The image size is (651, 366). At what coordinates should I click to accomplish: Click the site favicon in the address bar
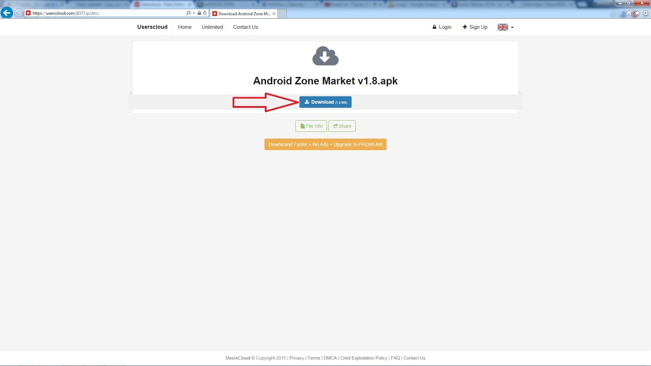pyautogui.click(x=28, y=13)
